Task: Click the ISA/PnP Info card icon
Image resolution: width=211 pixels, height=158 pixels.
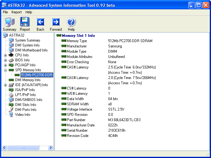Action: (11, 90)
